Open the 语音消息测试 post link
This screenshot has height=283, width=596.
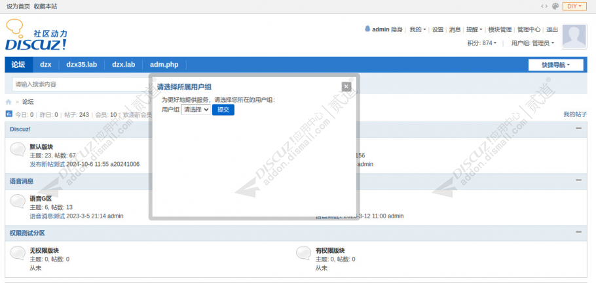click(47, 216)
